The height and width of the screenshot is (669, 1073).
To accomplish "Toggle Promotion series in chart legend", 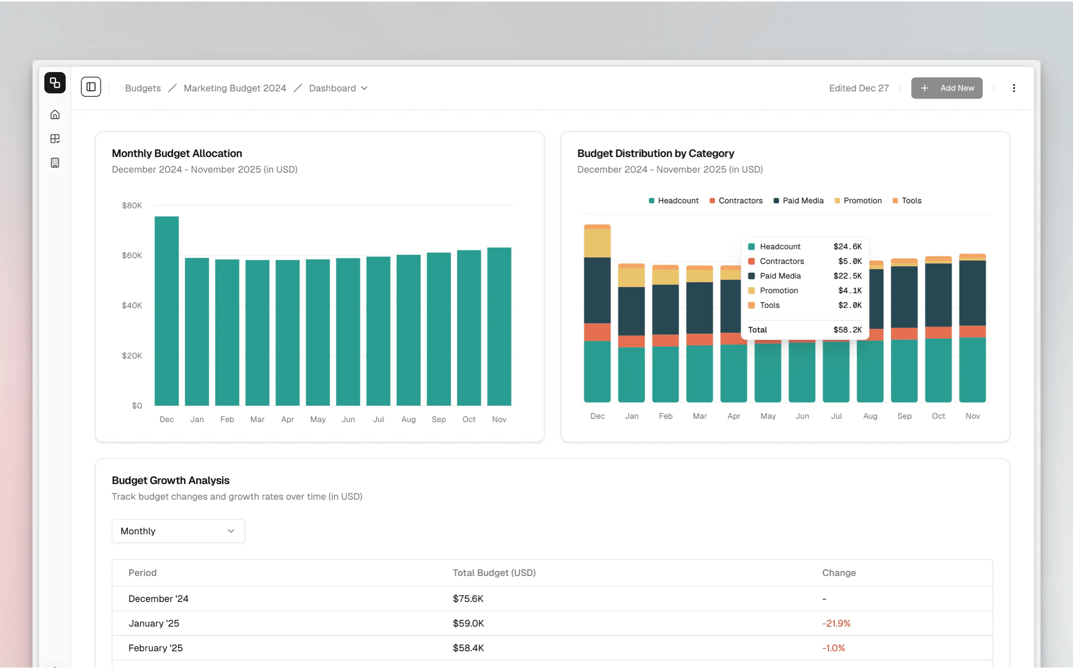I will pos(858,201).
